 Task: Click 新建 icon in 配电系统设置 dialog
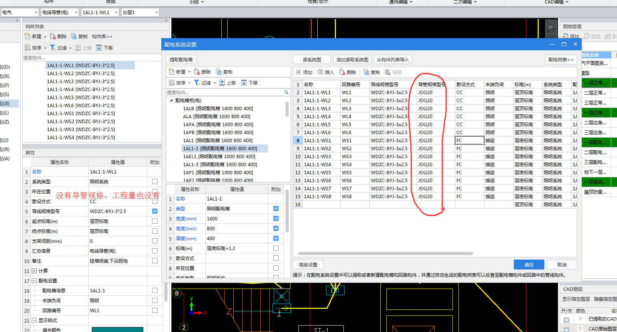[172, 72]
